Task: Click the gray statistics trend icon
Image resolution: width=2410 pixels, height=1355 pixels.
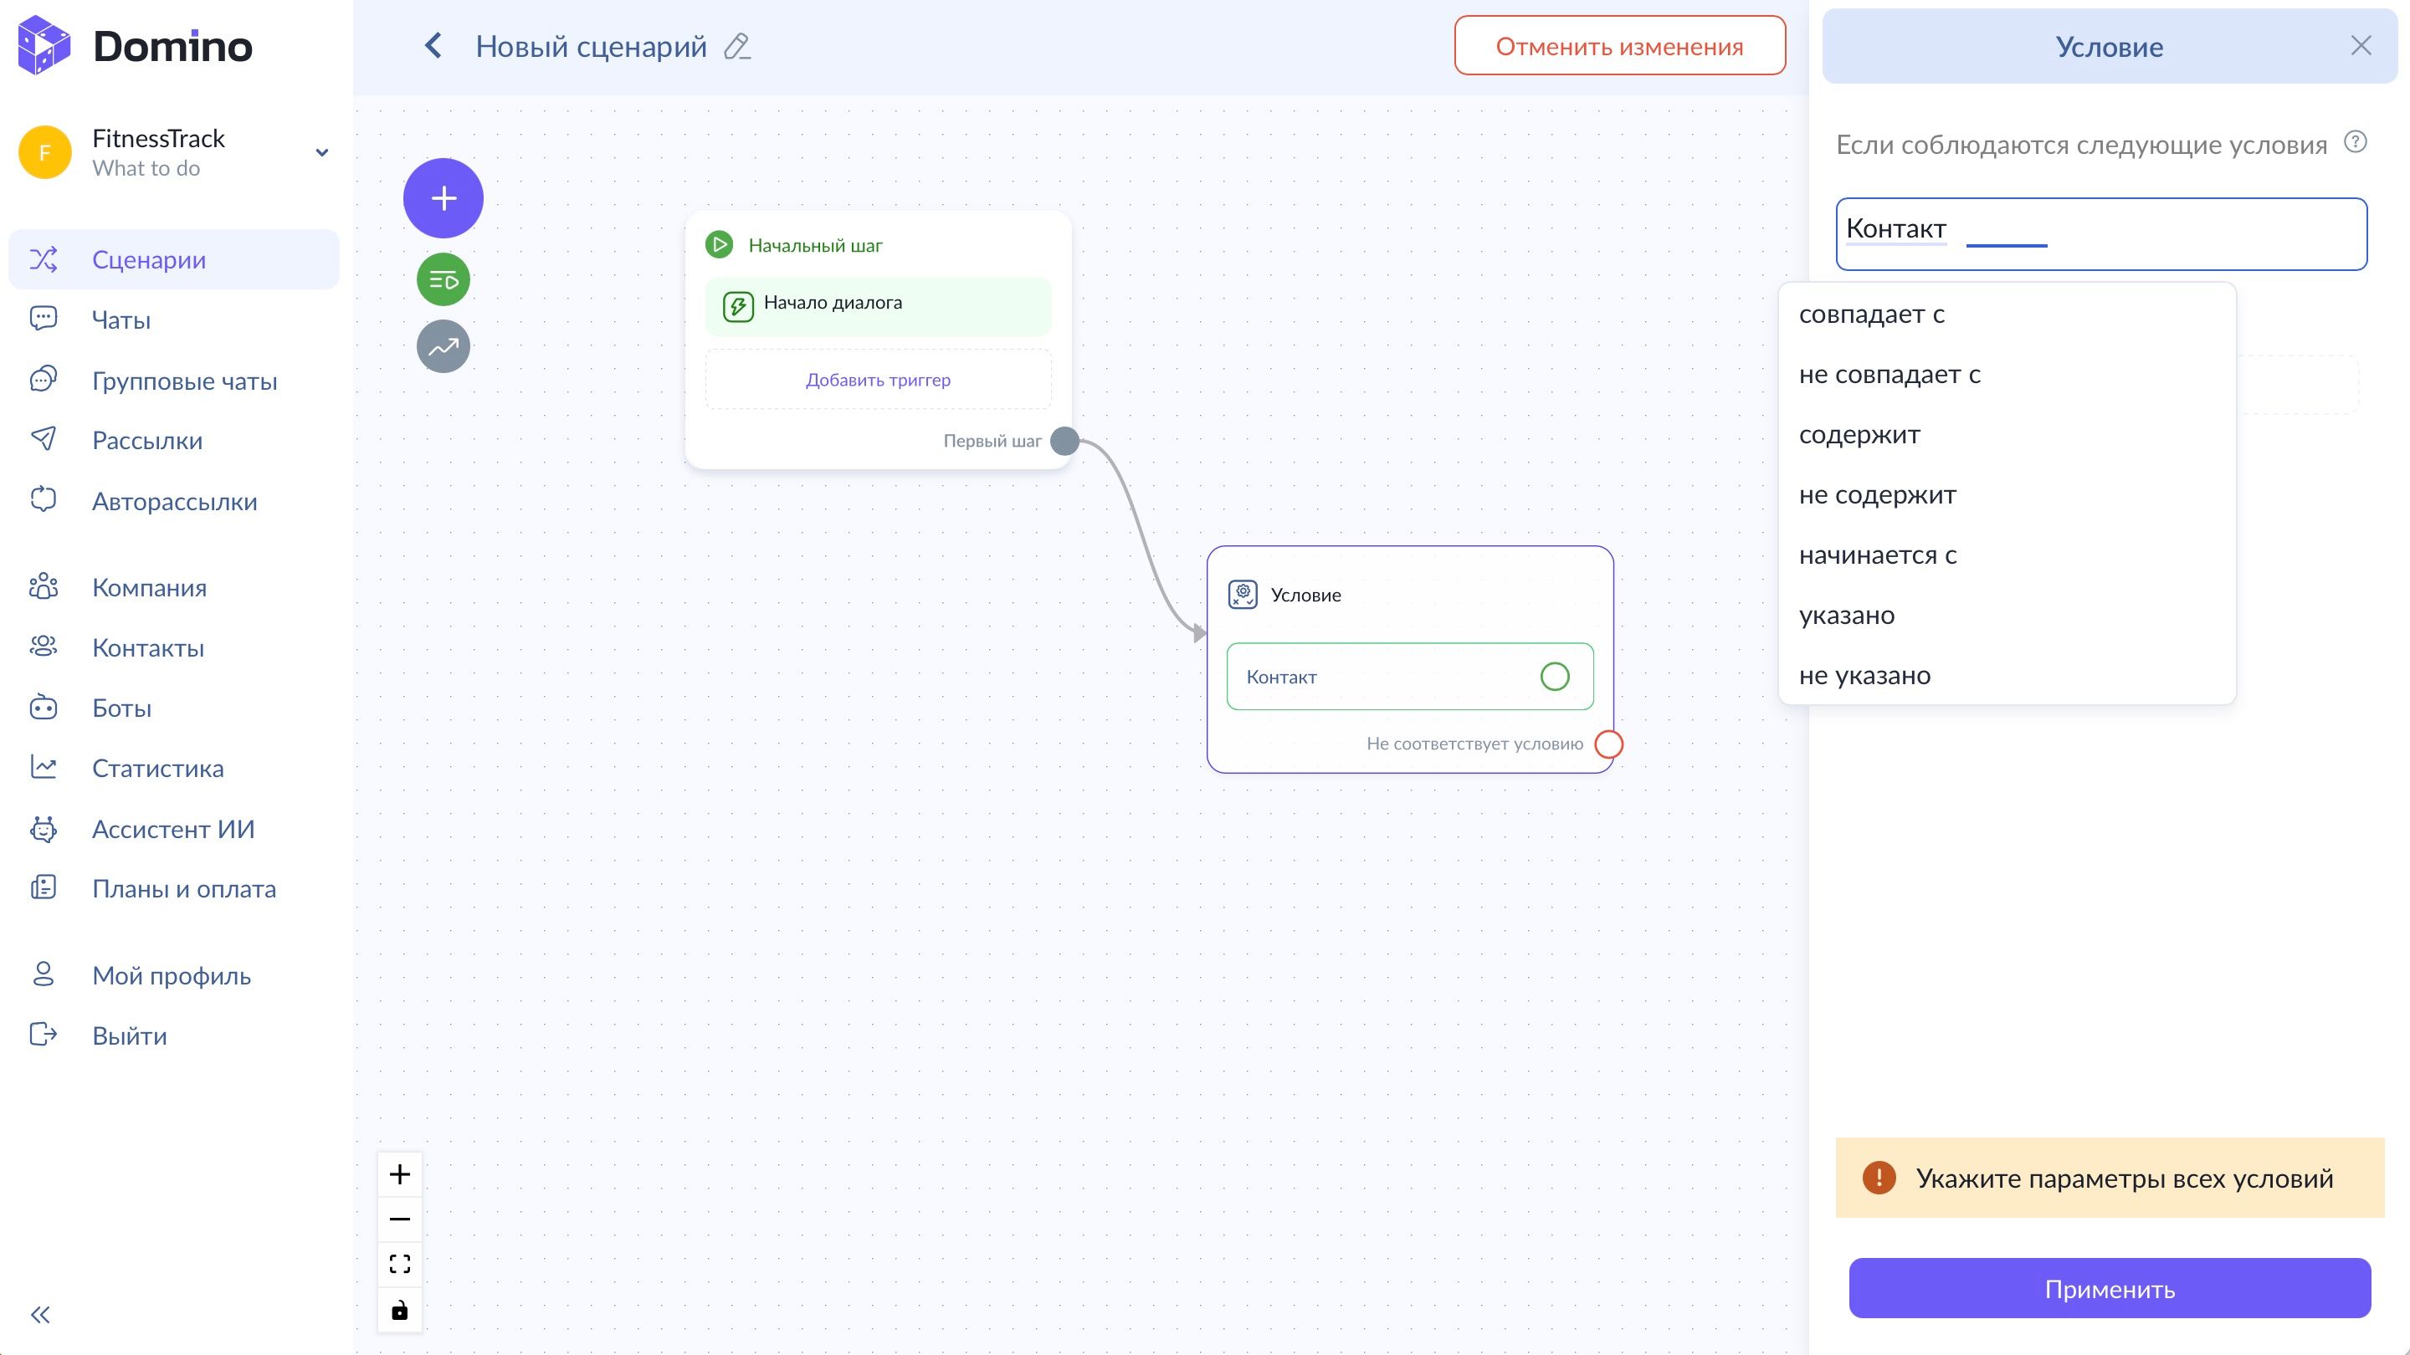Action: [443, 347]
